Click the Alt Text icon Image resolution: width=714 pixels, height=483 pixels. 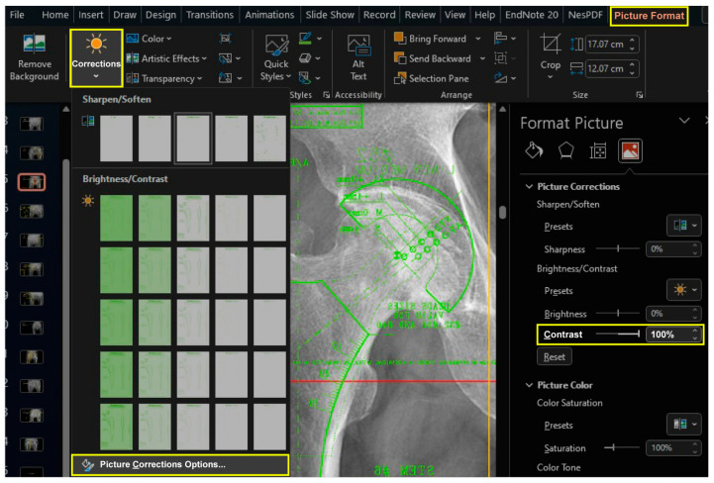pos(358,45)
